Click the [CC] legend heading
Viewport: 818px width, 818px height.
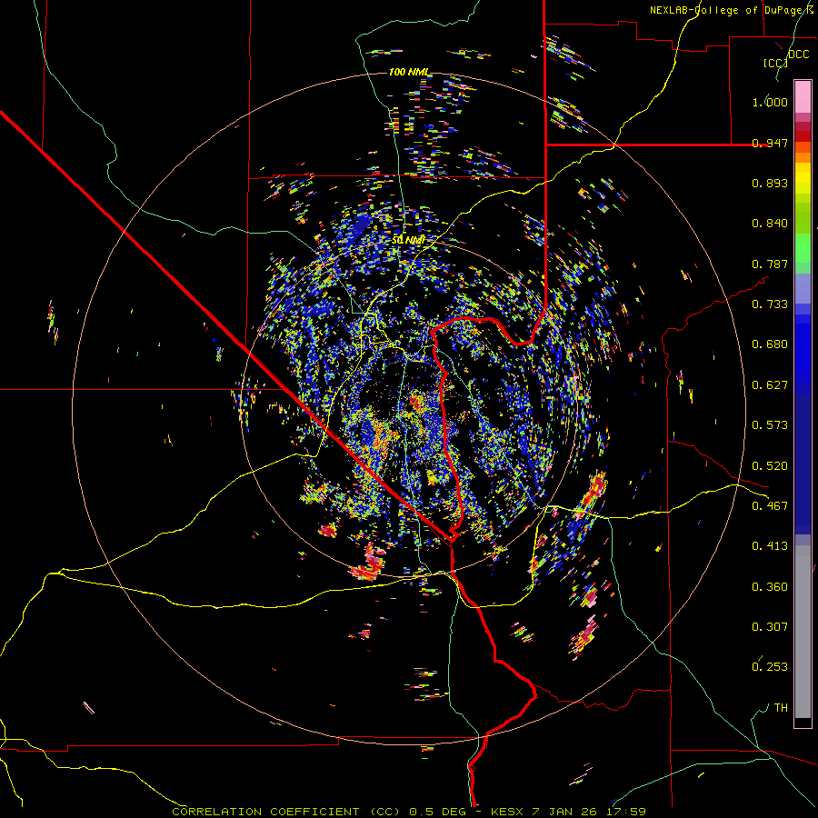pos(774,63)
